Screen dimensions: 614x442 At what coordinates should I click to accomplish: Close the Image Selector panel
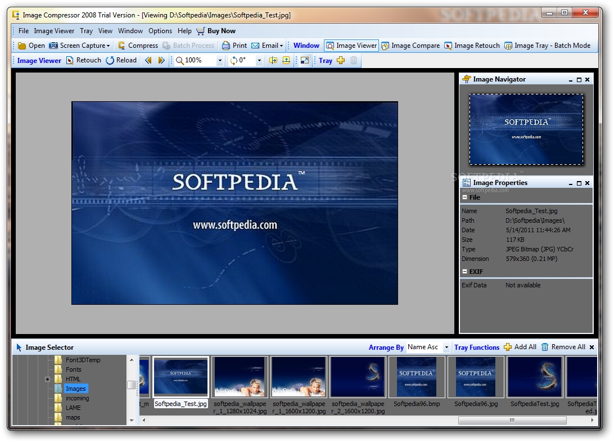[x=592, y=348]
